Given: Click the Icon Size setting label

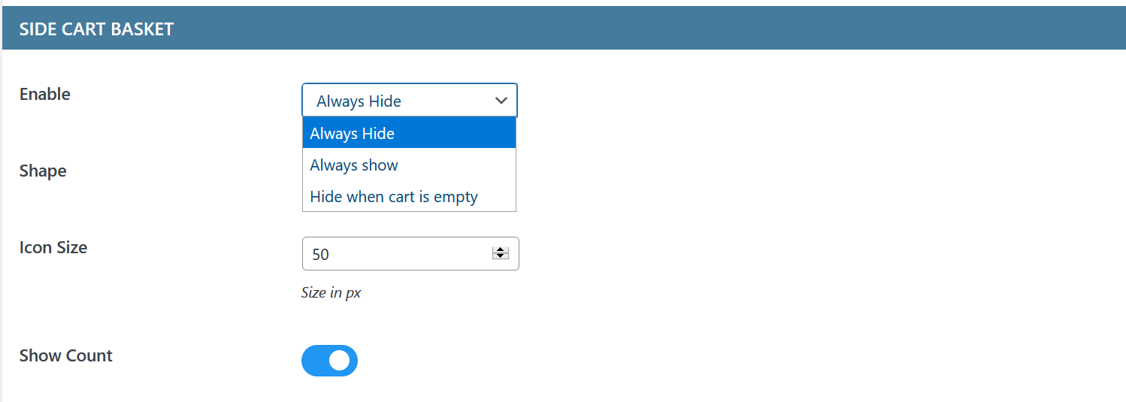Looking at the screenshot, I should click(x=53, y=247).
